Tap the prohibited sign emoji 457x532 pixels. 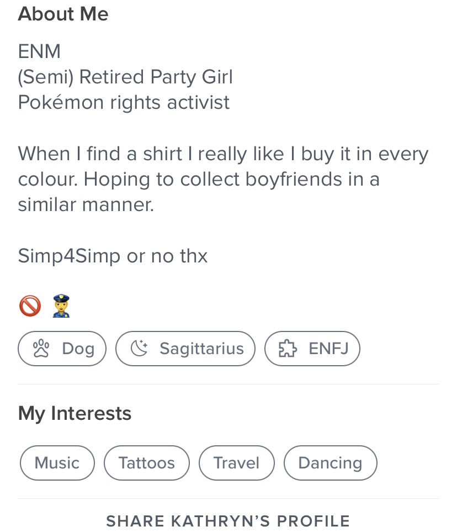coord(30,305)
